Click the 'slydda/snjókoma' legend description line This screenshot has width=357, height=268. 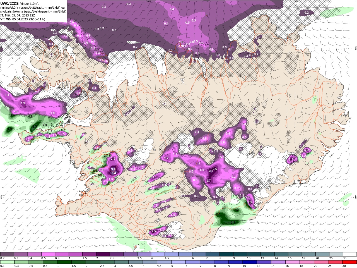point(33,11)
